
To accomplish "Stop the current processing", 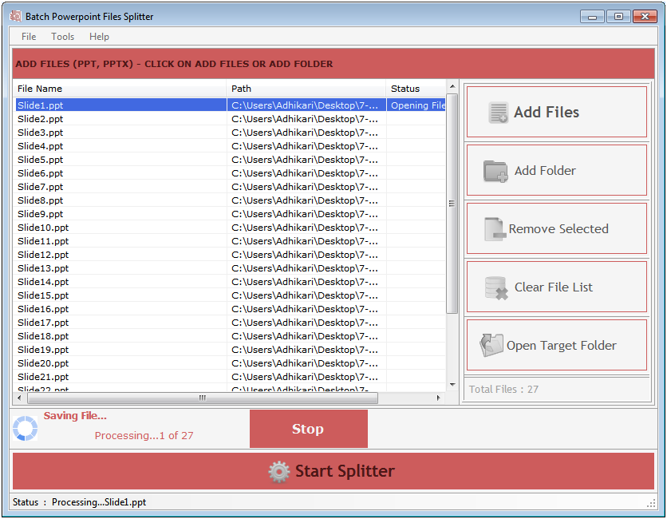I will [309, 429].
